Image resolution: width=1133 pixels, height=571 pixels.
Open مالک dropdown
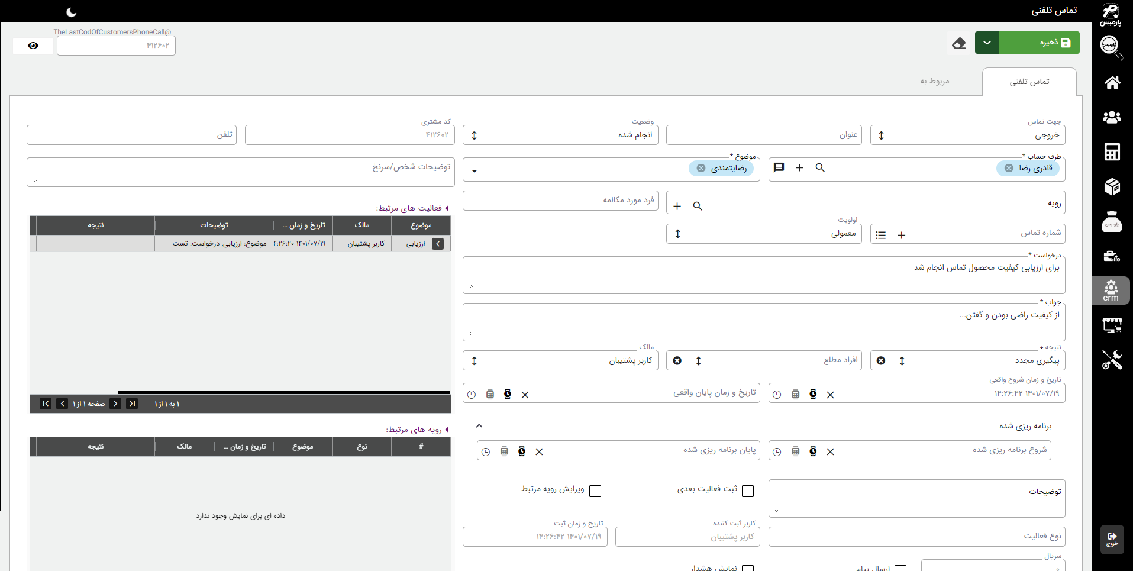(474, 360)
